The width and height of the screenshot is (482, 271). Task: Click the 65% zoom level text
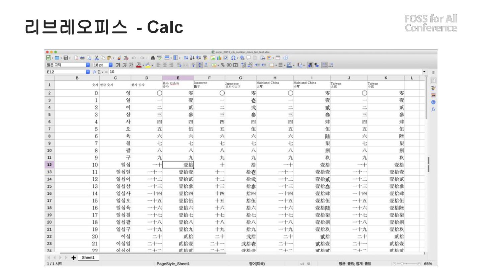point(428,264)
